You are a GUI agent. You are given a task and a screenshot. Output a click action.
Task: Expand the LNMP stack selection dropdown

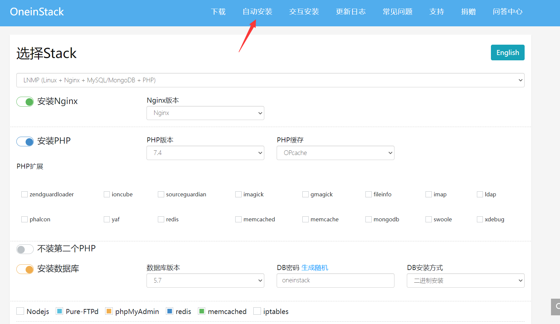270,80
